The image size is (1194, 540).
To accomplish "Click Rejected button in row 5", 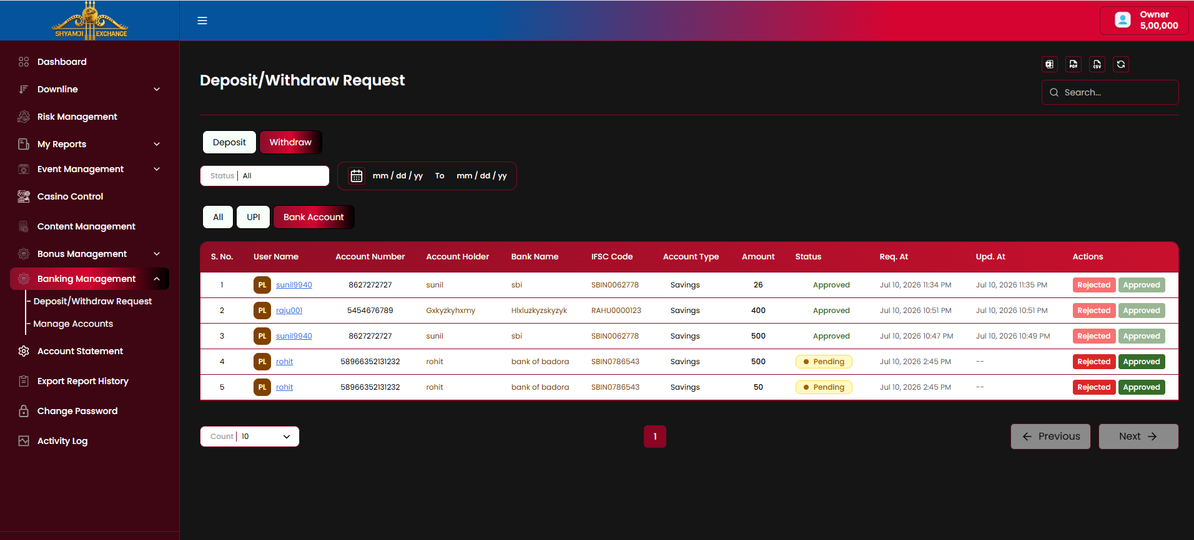I will click(1094, 387).
